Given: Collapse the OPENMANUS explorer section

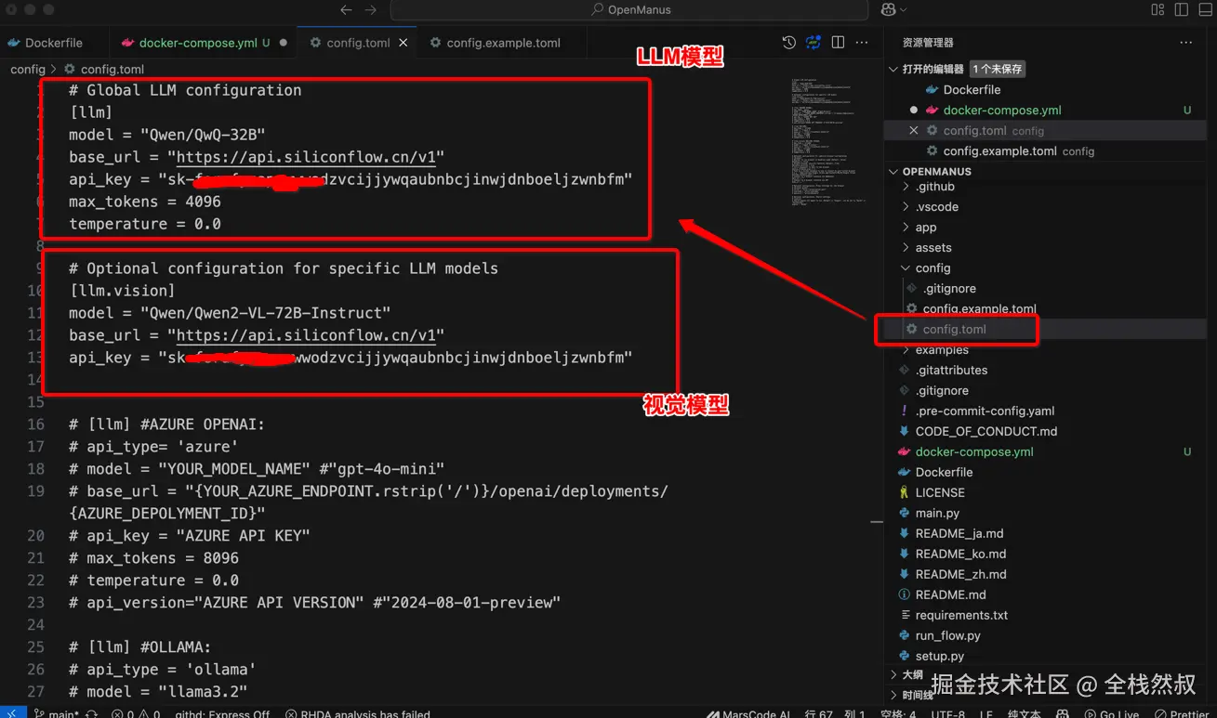Looking at the screenshot, I should (894, 172).
